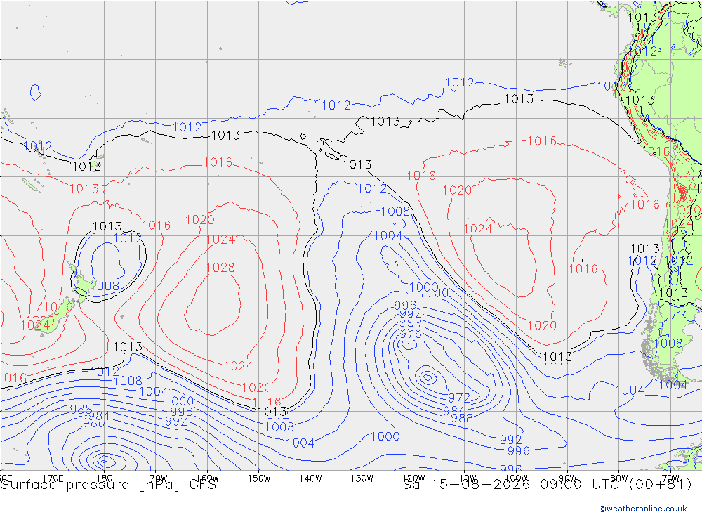Screen dimensions: 702x515
Task: Click the 'Surface pressure [hPa] GFS' title
Action: tap(108, 485)
